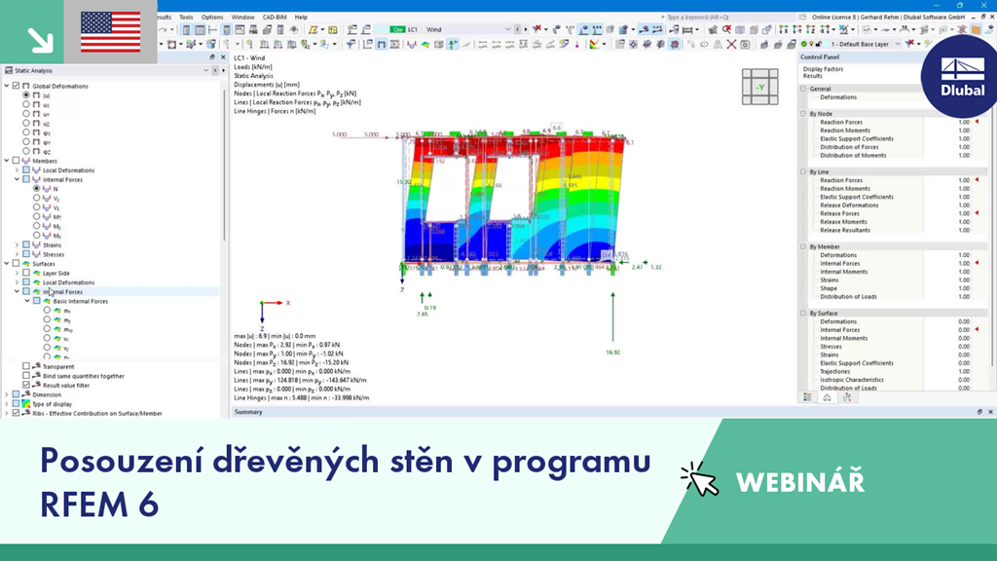Click the red slider marker beside By Line Release Forces
The height and width of the screenshot is (561, 997).
[978, 213]
